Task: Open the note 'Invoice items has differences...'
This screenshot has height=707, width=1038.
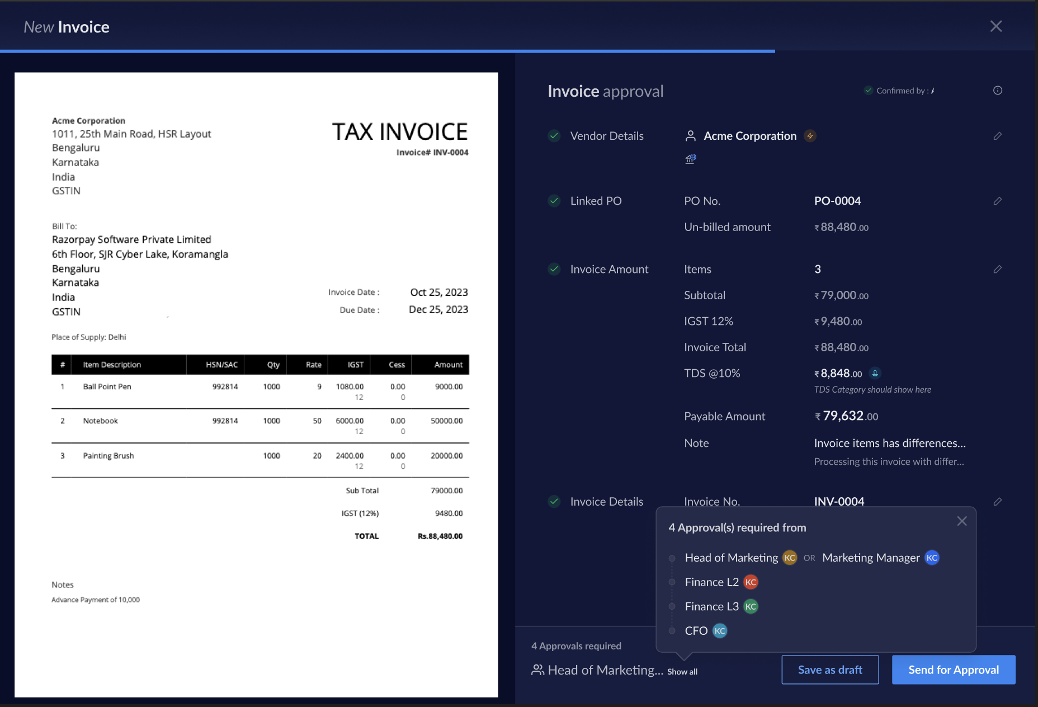Action: coord(890,443)
